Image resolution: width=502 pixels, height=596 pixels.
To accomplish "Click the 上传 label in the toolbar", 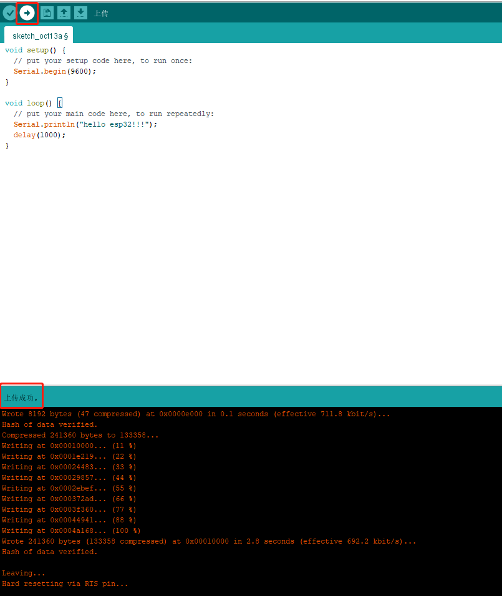I will (x=101, y=14).
